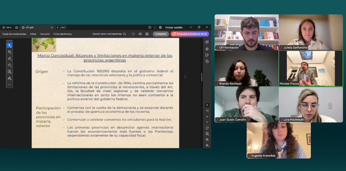
Task: Click the Origen section label
Action: click(x=42, y=72)
